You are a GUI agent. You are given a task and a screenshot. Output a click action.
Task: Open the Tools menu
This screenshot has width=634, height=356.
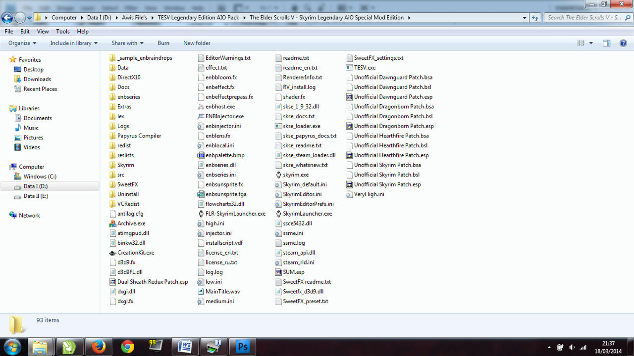point(63,31)
